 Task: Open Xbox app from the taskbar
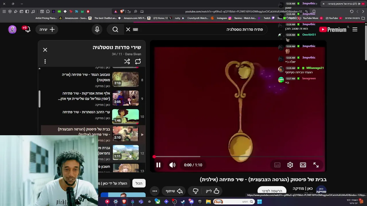(x=158, y=202)
